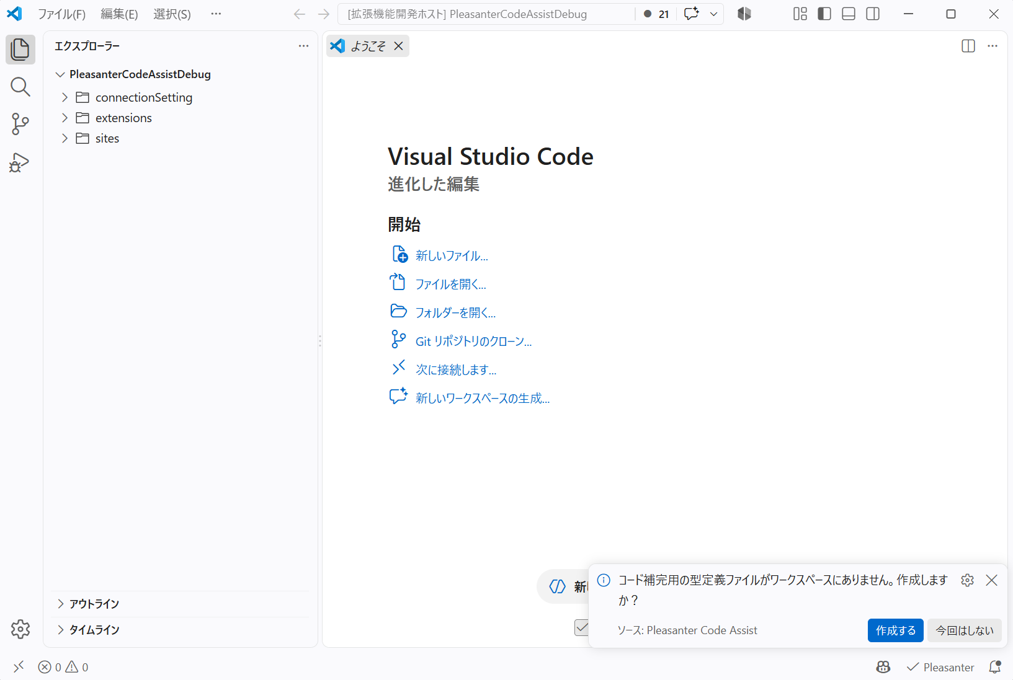This screenshot has width=1013, height=680.
Task: Click the 21 indicator in command center
Action: point(656,14)
